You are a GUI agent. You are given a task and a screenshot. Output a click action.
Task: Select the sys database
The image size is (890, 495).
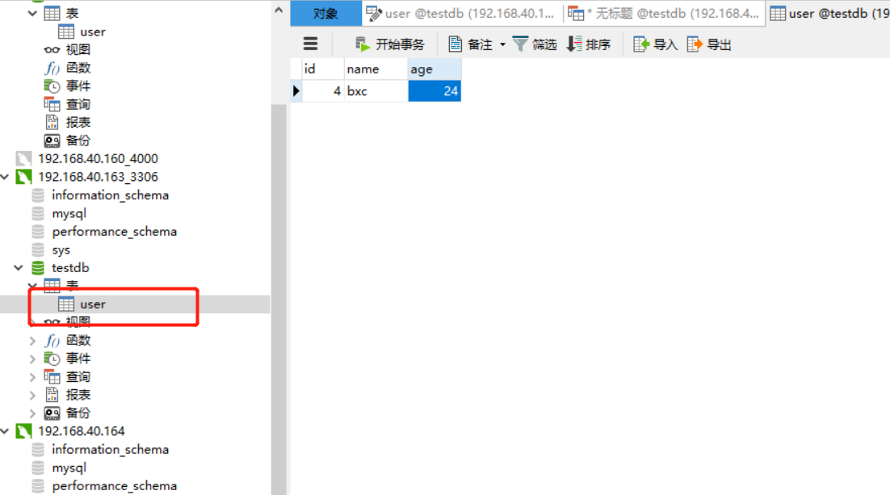61,250
